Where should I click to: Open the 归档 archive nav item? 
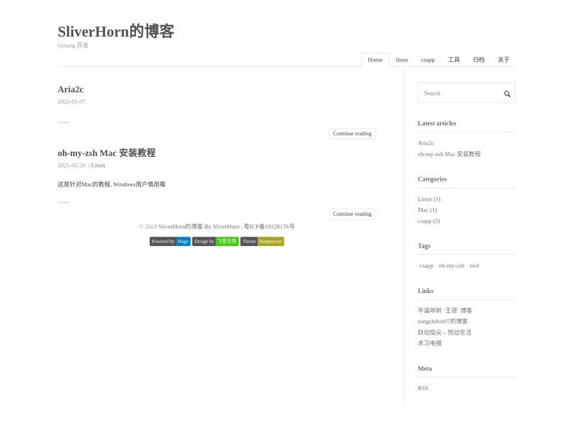(x=478, y=60)
